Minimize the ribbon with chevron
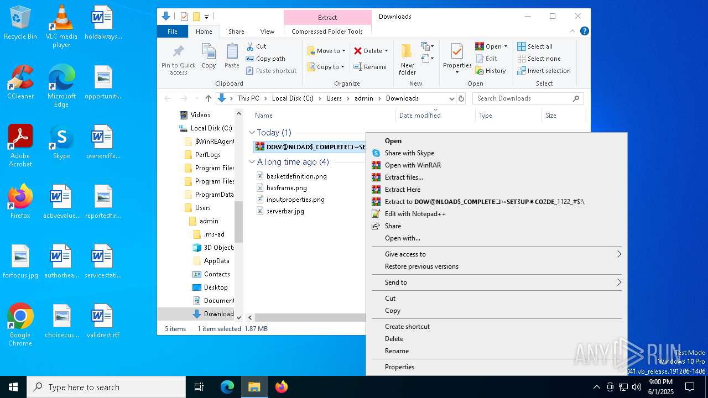The height and width of the screenshot is (398, 708). point(572,32)
